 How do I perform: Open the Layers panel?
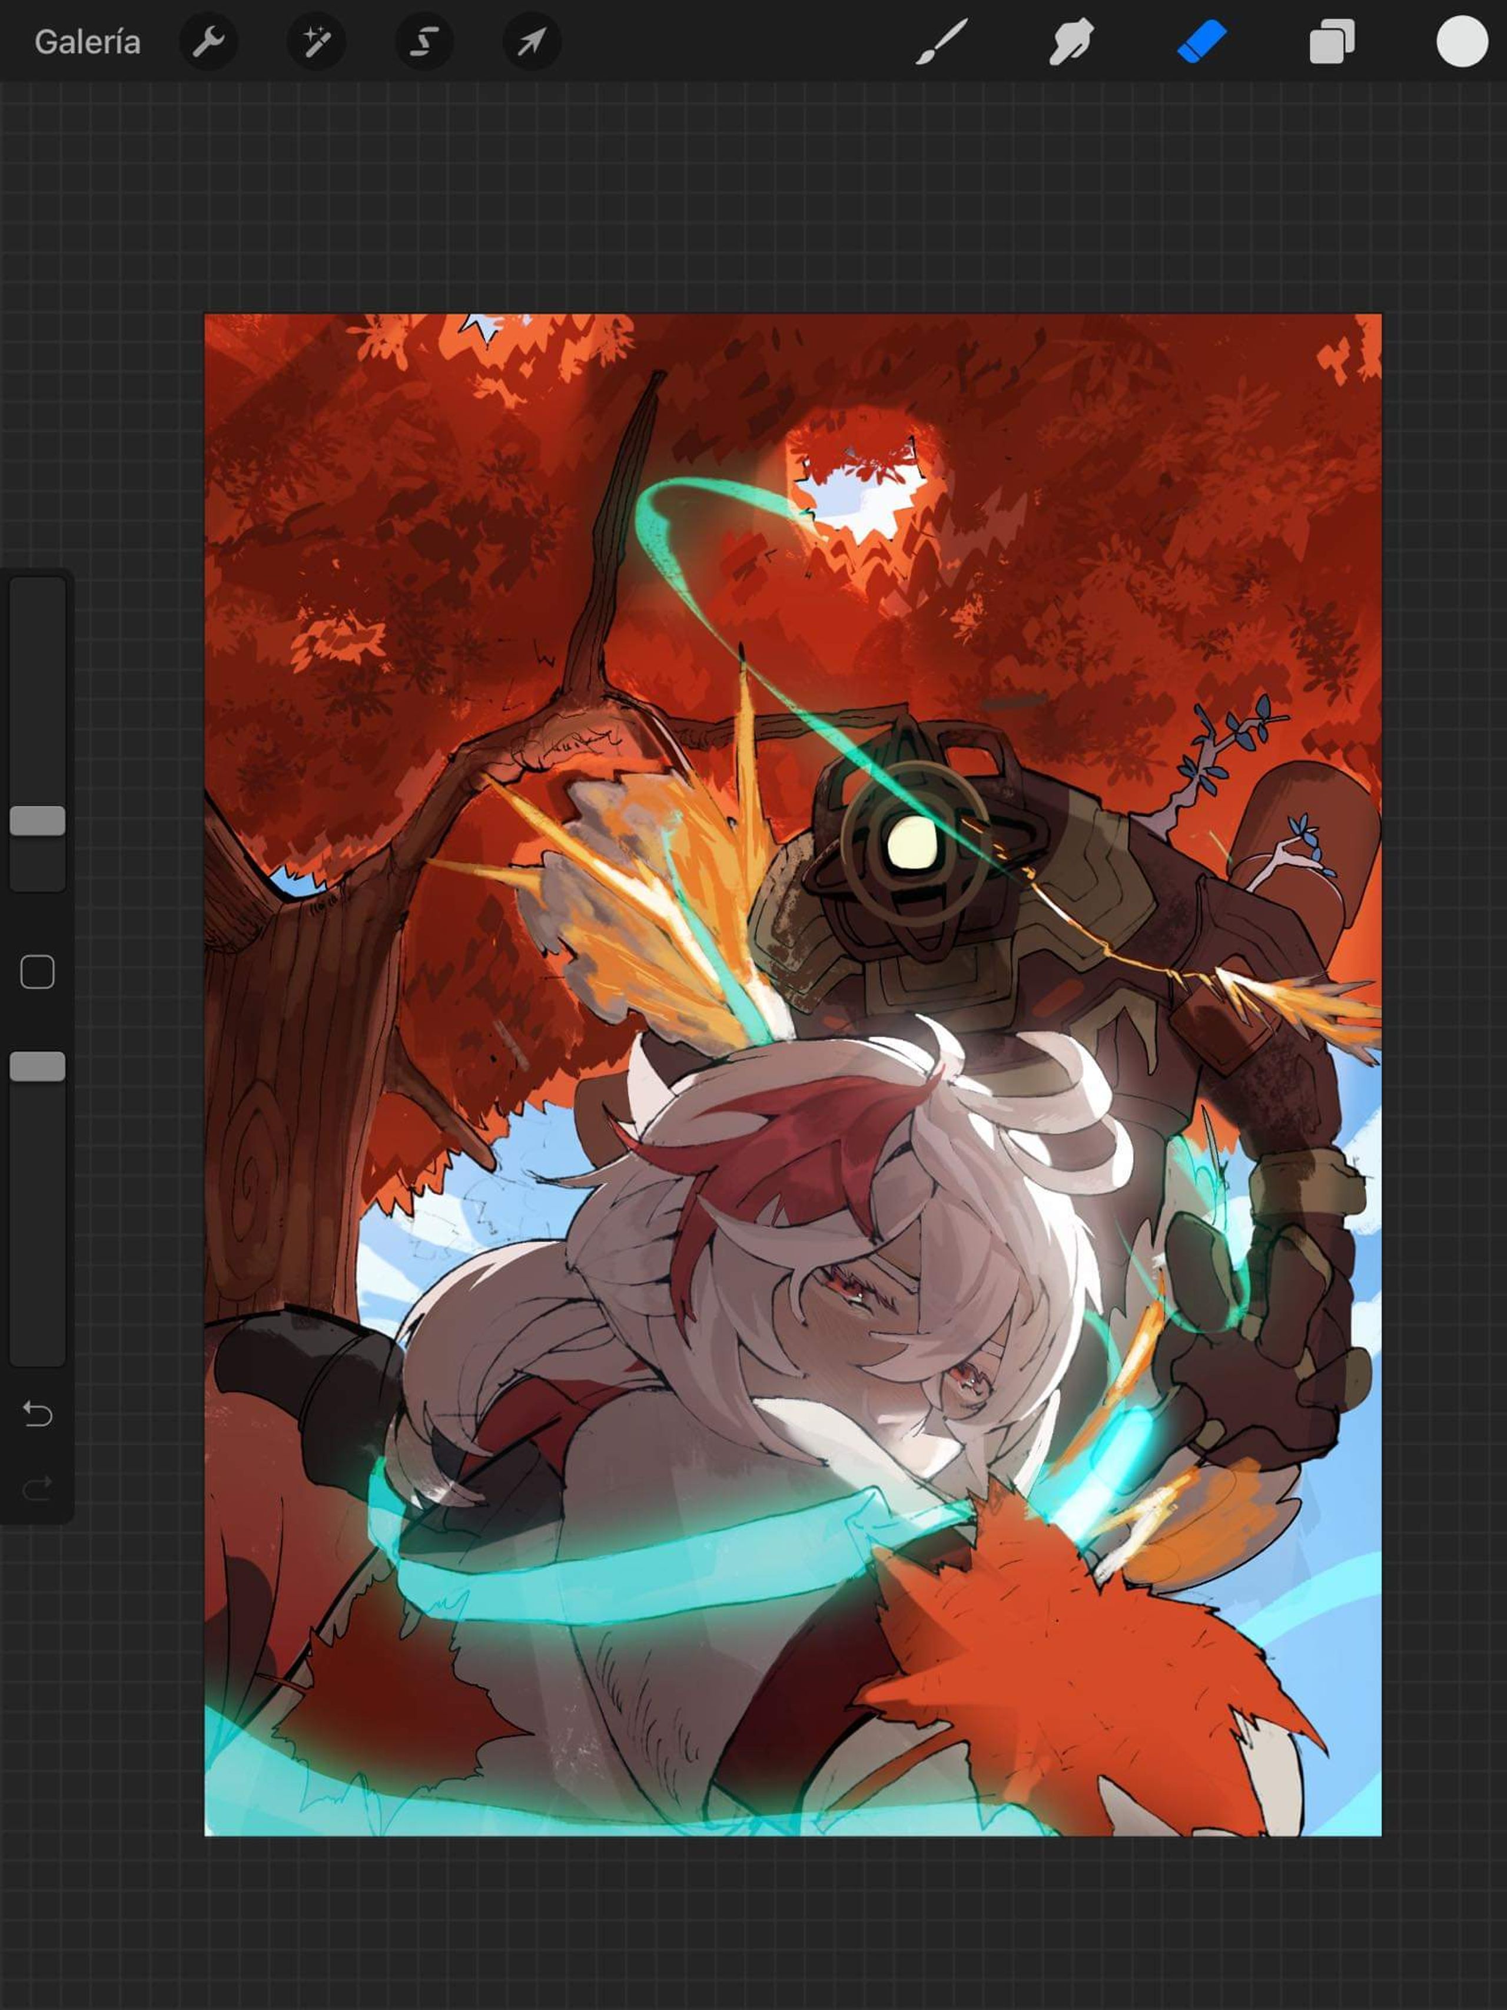1332,42
